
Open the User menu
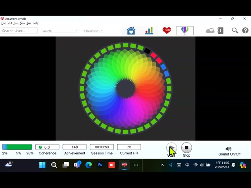pos(16,23)
